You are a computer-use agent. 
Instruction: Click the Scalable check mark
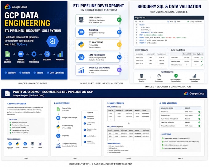click(6, 72)
